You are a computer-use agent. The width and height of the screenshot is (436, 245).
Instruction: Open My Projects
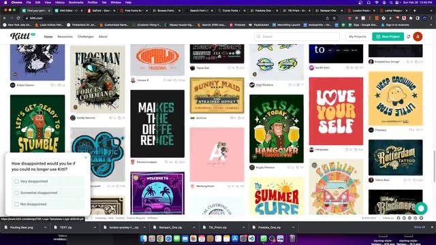(357, 36)
